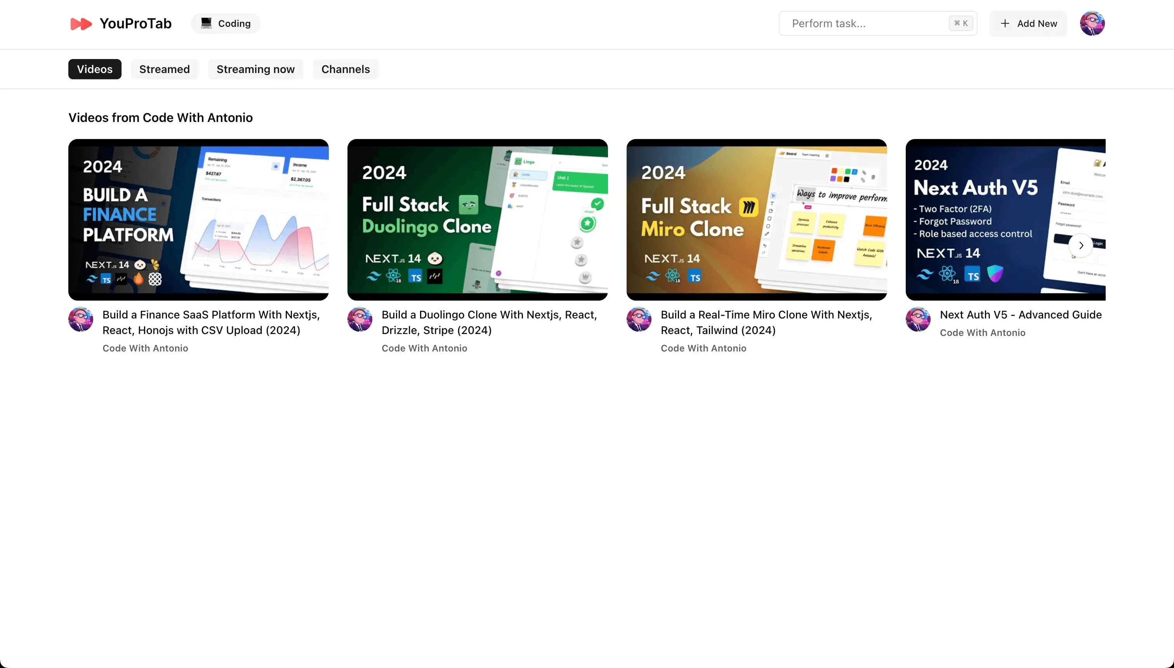Click Code With Antonio's channel avatar under Finance SaaS video

(81, 319)
